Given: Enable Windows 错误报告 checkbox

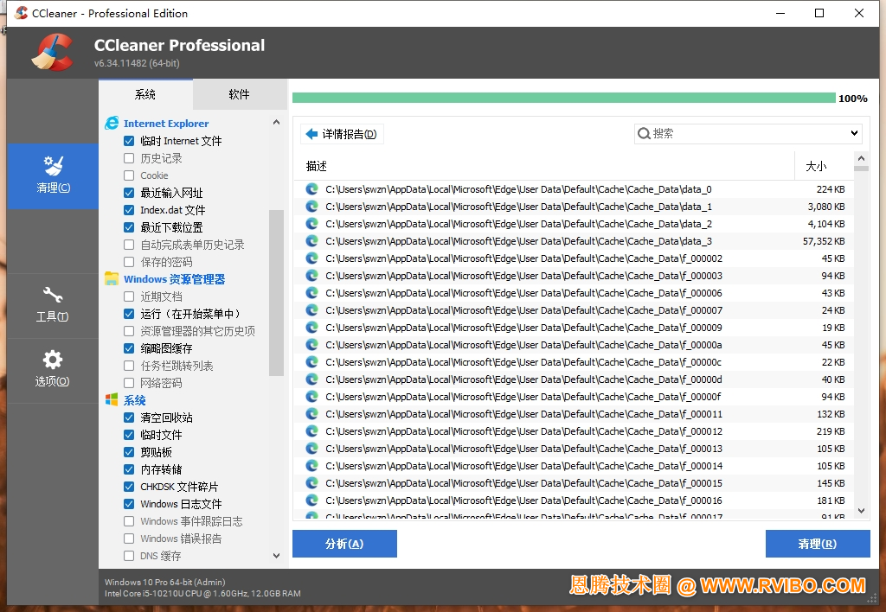Looking at the screenshot, I should pyautogui.click(x=129, y=539).
